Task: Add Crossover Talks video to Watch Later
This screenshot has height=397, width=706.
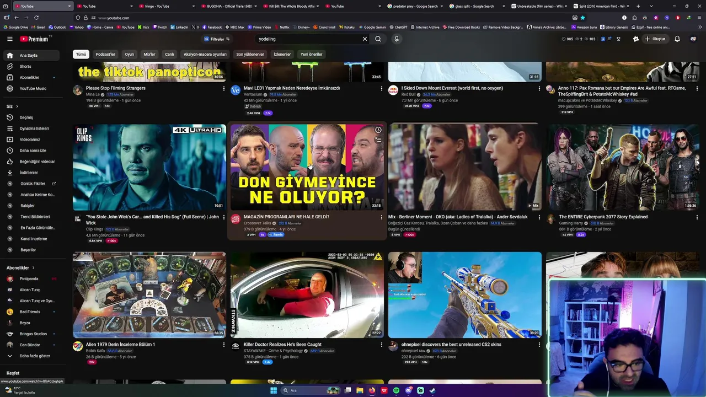Action: pos(378,130)
